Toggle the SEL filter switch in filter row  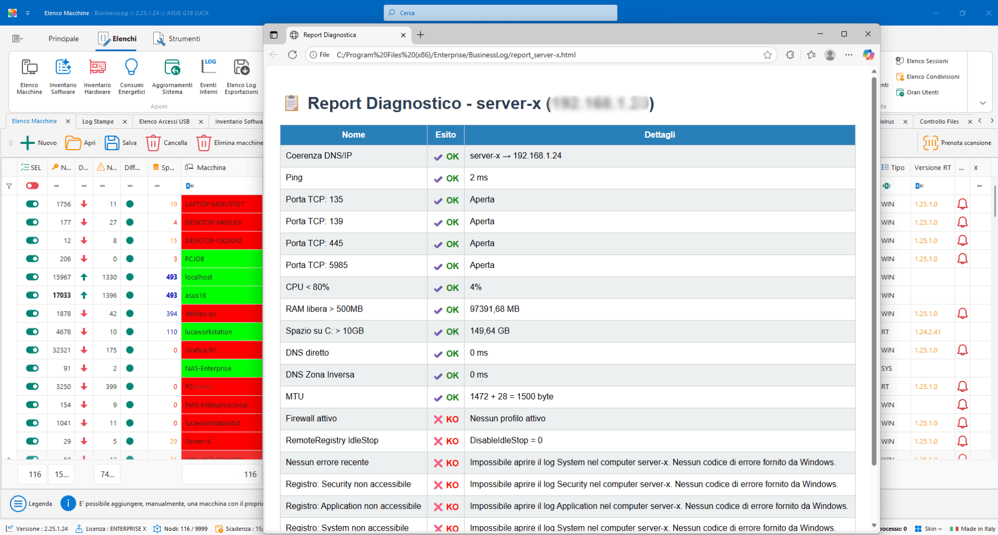click(x=32, y=186)
